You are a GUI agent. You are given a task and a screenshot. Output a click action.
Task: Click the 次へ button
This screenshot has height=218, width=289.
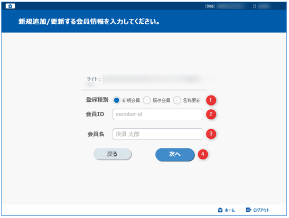[x=175, y=154]
